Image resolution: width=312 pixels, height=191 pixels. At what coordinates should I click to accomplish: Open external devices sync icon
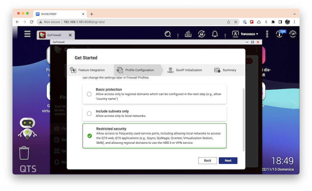click(202, 34)
